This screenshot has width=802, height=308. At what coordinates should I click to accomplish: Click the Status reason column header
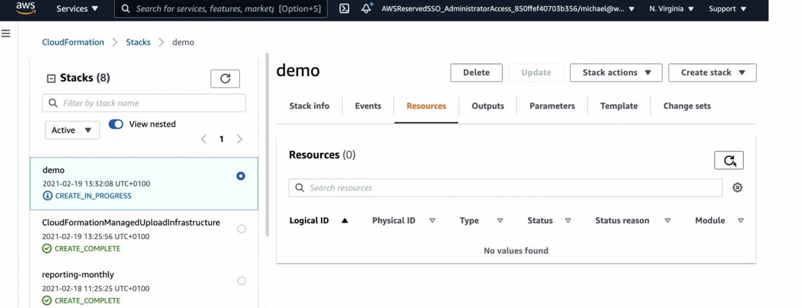pos(622,220)
